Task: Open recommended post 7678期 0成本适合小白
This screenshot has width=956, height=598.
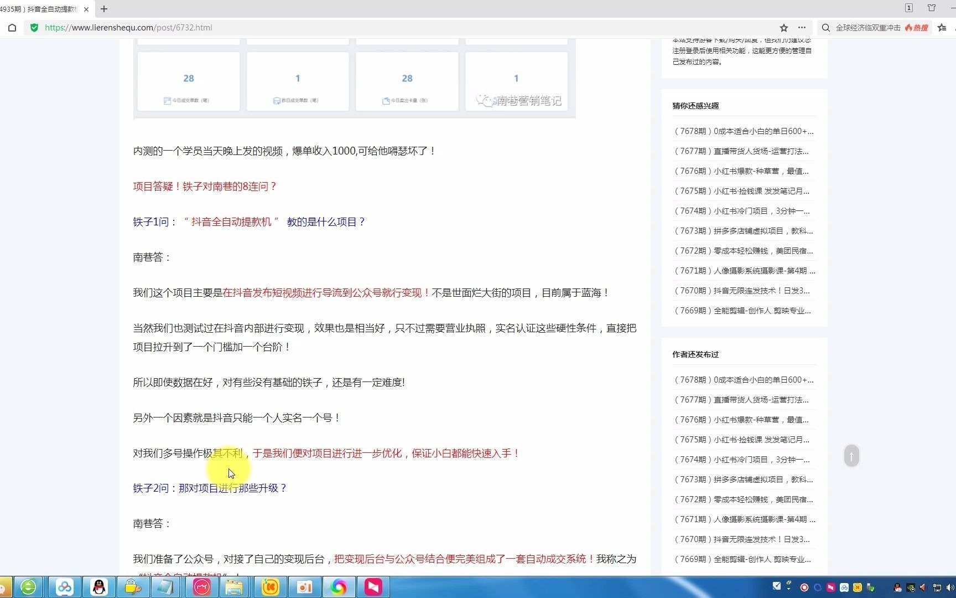Action: [x=744, y=131]
